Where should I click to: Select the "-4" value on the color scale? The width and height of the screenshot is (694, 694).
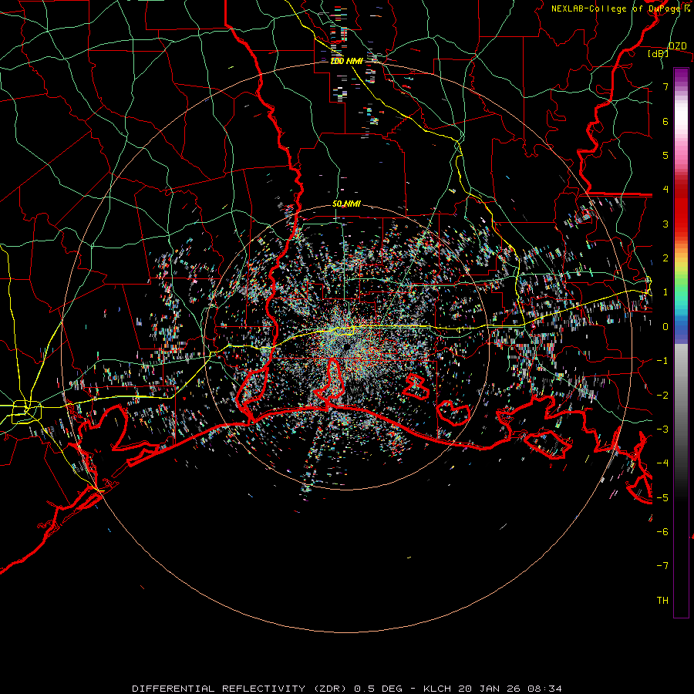coord(662,463)
